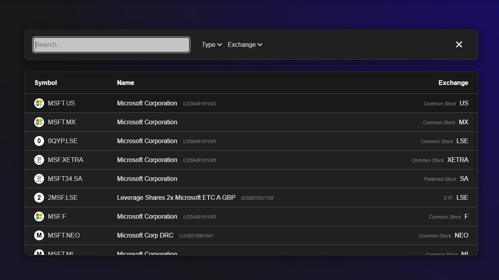Click ISIN US5949181045 in the 0QYP.LSE row
This screenshot has width=499, height=280.
tap(199, 142)
